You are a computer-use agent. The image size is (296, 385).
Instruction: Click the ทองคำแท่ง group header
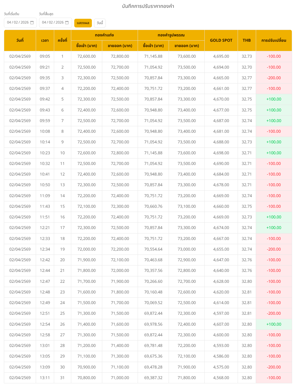coord(104,35)
